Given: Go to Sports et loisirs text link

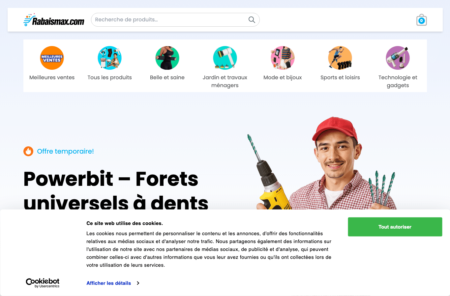Looking at the screenshot, I should pyautogui.click(x=340, y=78).
